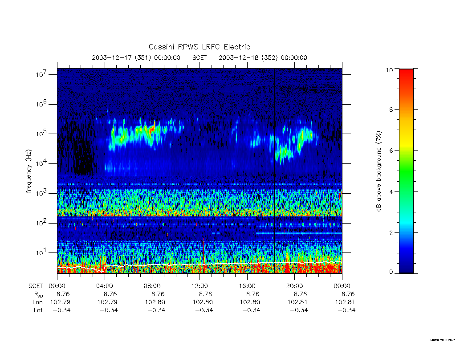Viewport: 456px width, 342px height.
Task: Click the Lat row label below the plot
Action: [38, 310]
